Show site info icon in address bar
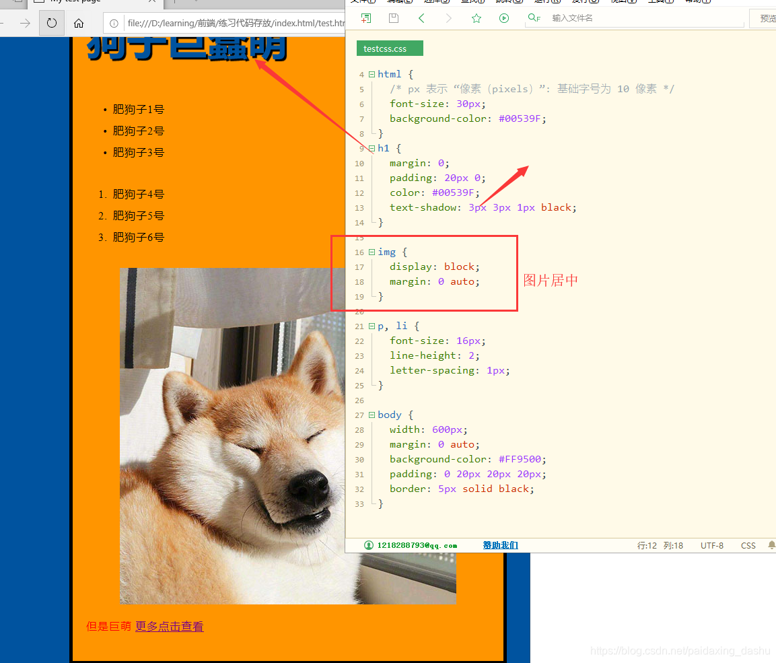Viewport: 776px width, 663px height. (x=114, y=24)
